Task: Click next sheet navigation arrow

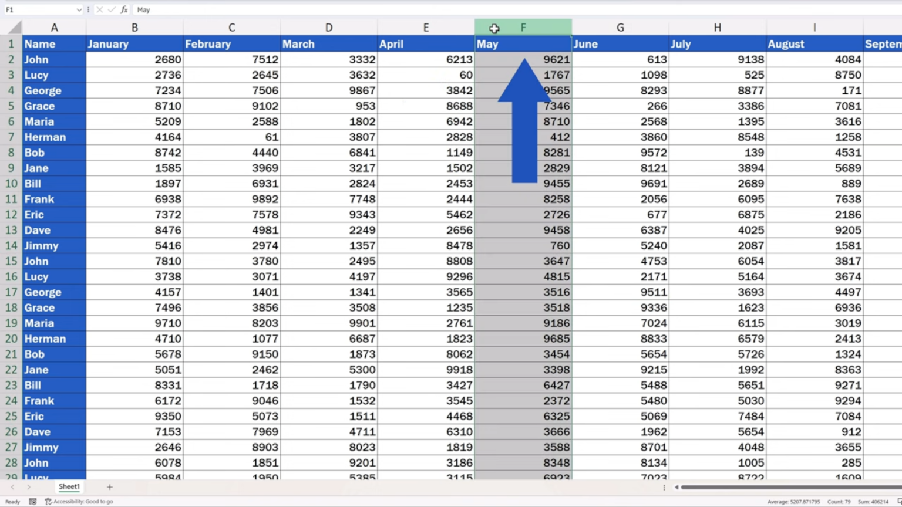Action: point(28,487)
